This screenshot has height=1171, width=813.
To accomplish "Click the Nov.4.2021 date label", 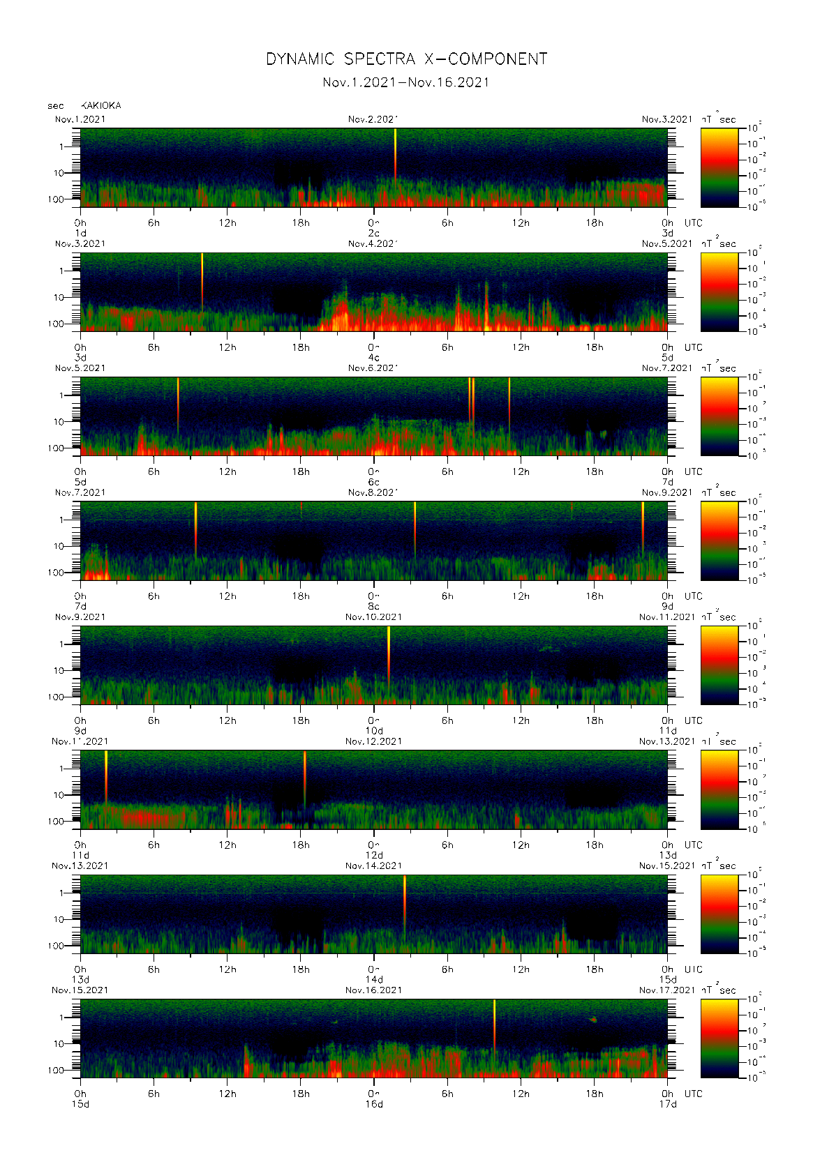I will click(x=373, y=243).
